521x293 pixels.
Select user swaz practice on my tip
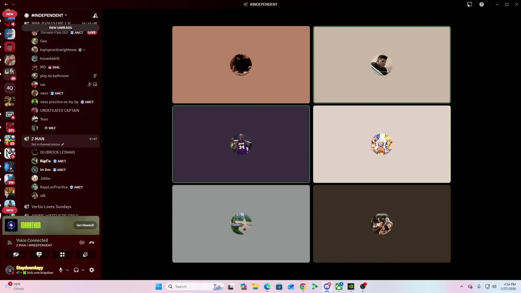click(x=59, y=102)
